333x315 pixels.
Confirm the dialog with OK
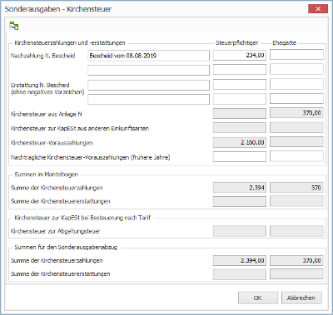(x=258, y=298)
